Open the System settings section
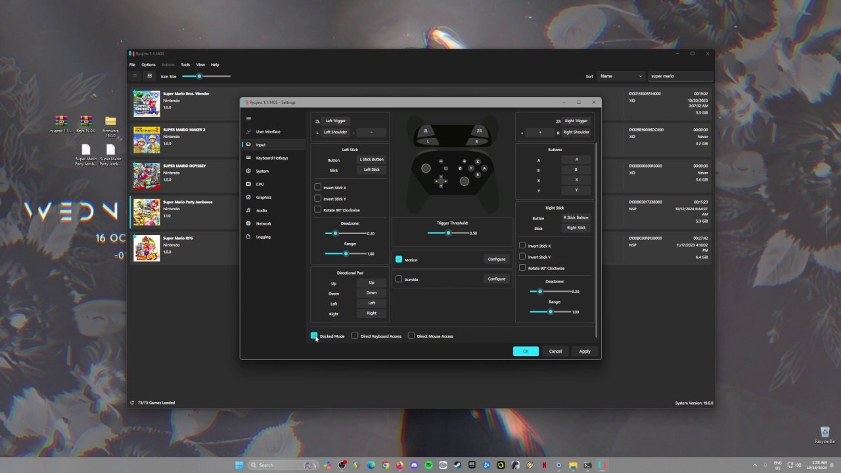Screen dimensions: 841x473 [x=262, y=171]
